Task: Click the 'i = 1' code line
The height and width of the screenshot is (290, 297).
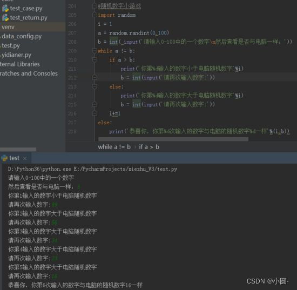Action: [105, 24]
